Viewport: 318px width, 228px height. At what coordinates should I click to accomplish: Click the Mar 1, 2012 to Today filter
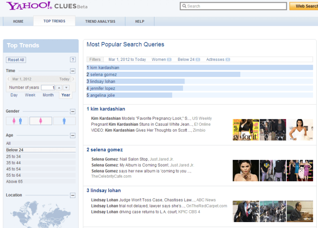coord(127,59)
